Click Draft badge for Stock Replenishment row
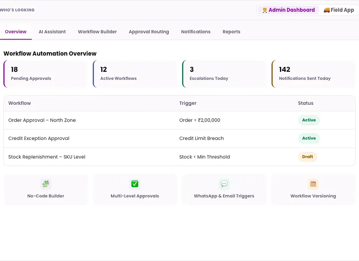The image size is (359, 261). click(x=308, y=157)
